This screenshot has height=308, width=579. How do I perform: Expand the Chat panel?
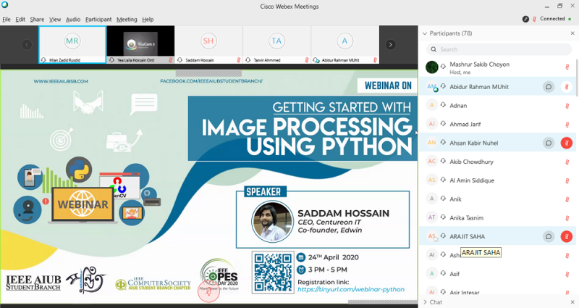coord(425,301)
